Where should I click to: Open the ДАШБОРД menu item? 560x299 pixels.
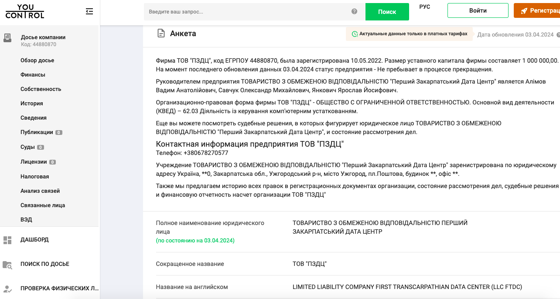34,240
